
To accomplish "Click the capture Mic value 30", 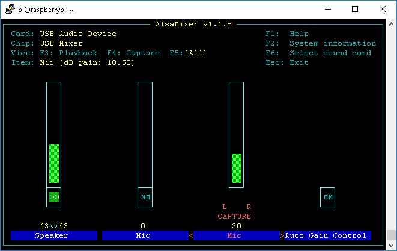I will pyautogui.click(x=237, y=226).
